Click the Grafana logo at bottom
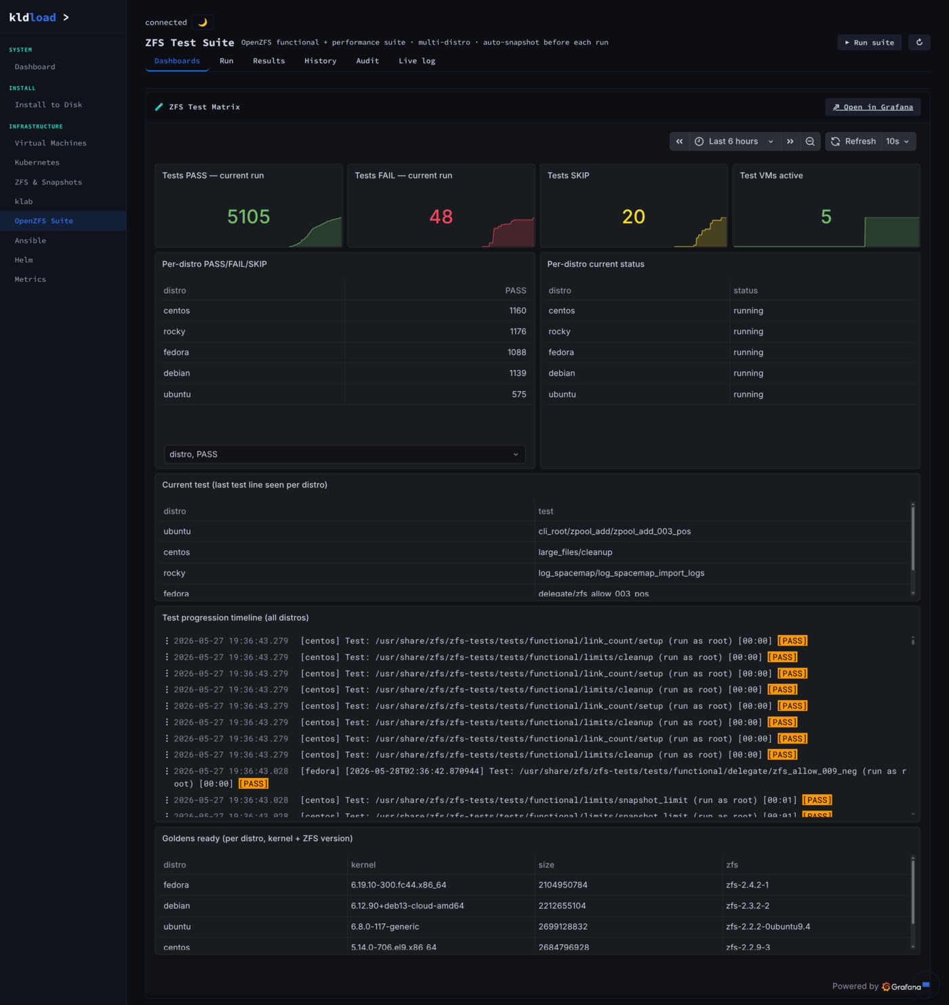Image resolution: width=949 pixels, height=1005 pixels. (902, 987)
